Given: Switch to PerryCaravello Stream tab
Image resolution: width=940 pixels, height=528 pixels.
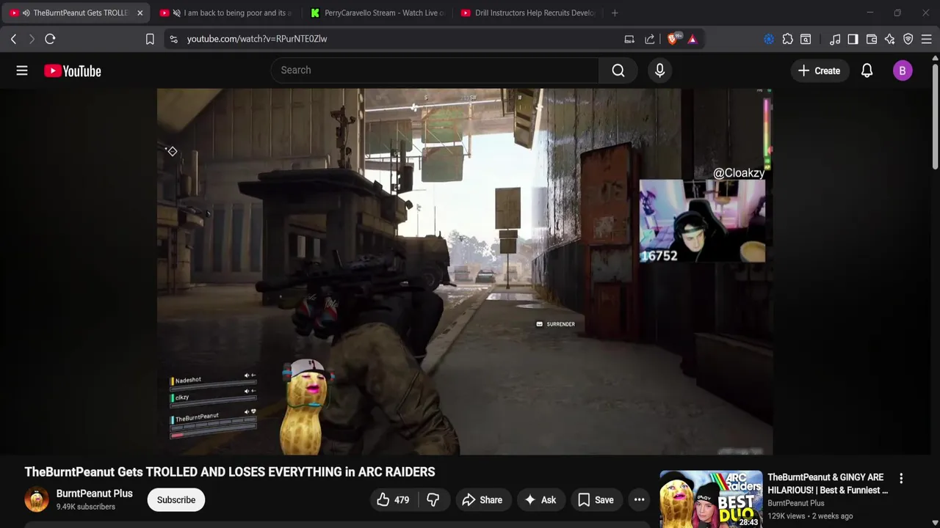Looking at the screenshot, I should click(x=377, y=12).
